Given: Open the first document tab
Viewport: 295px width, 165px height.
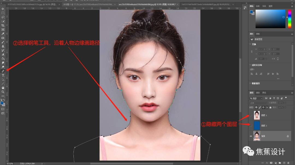Looking at the screenshot, I should point(33,5).
